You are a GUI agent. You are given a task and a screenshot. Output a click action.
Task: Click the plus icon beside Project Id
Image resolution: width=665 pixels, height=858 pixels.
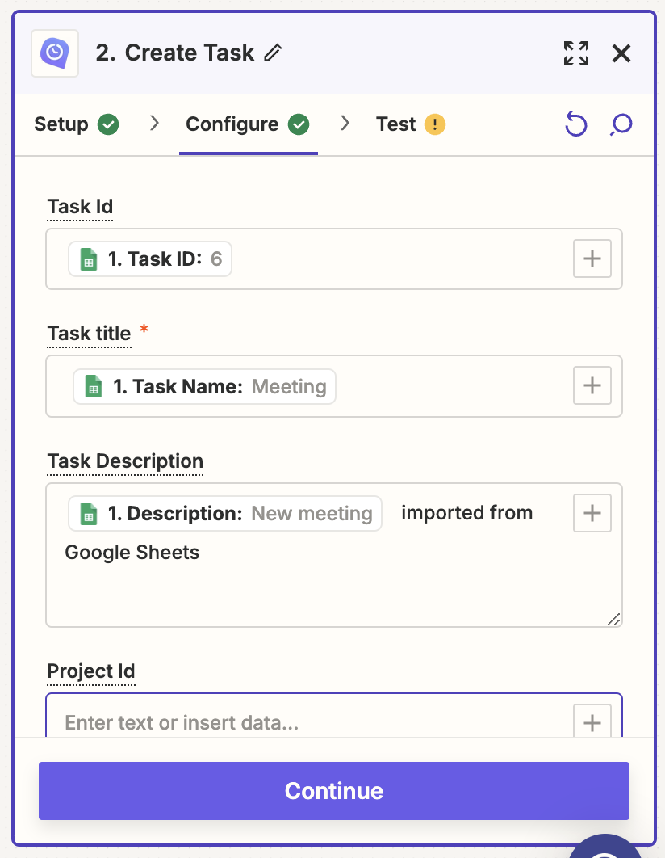point(592,722)
